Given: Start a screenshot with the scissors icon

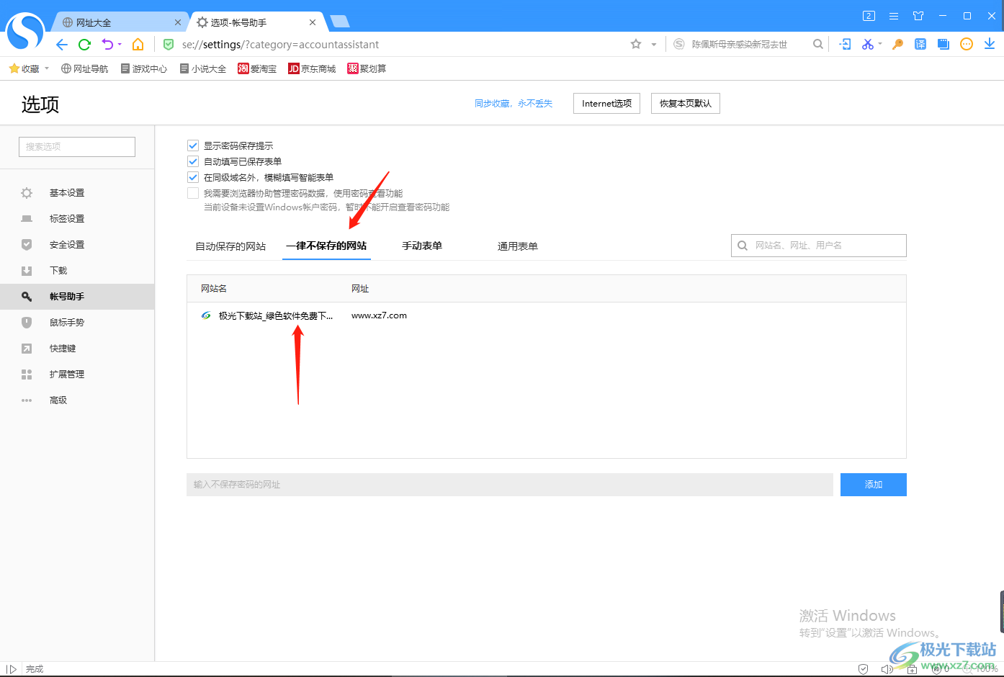Looking at the screenshot, I should pyautogui.click(x=867, y=44).
